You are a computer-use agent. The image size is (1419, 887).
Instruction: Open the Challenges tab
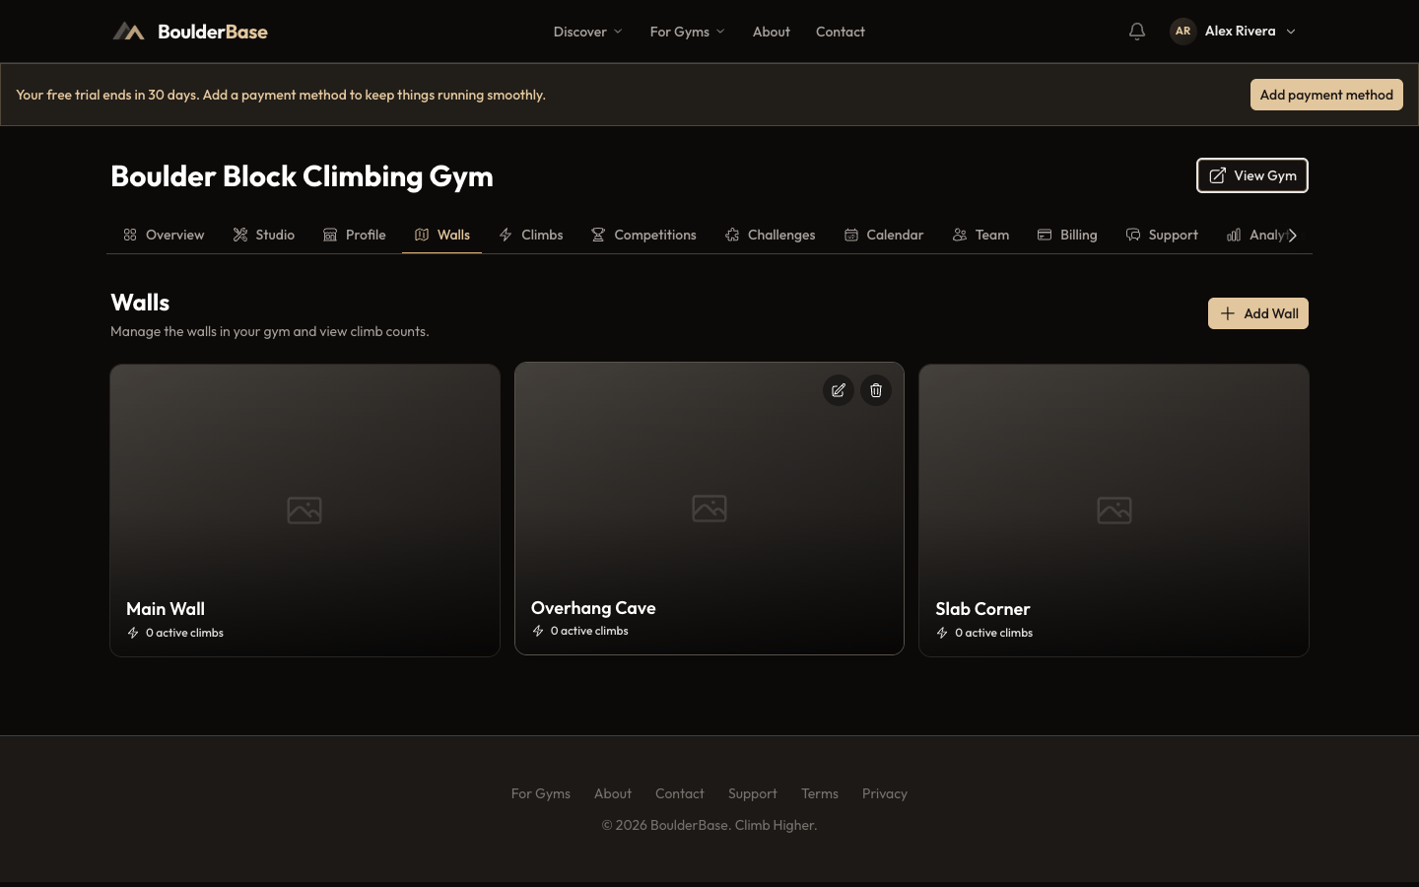(x=771, y=235)
